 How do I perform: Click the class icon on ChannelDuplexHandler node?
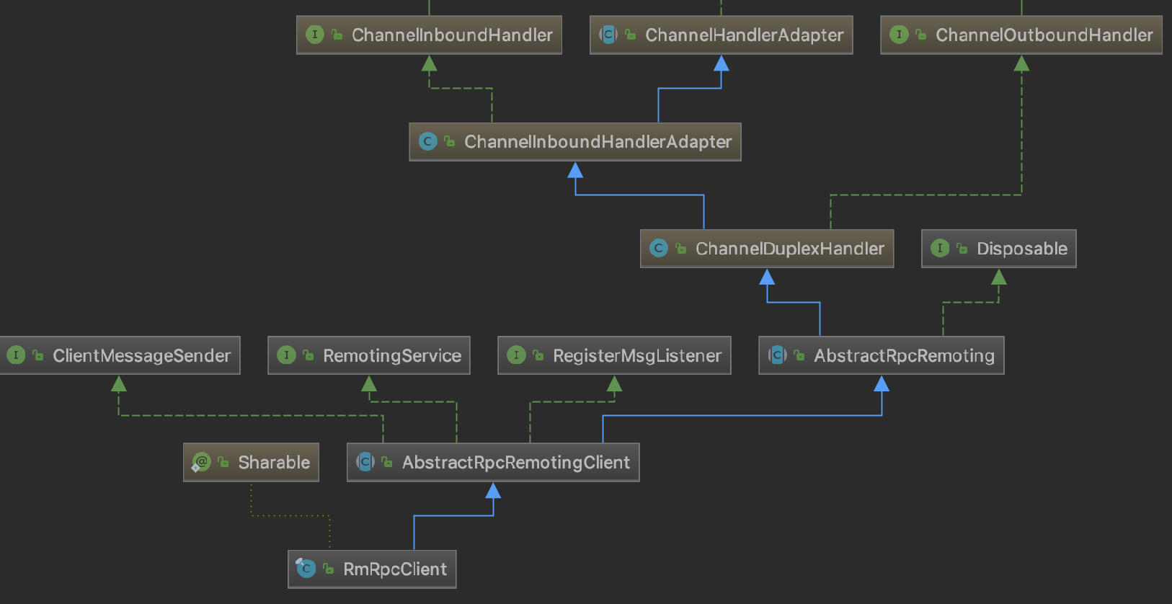click(659, 249)
